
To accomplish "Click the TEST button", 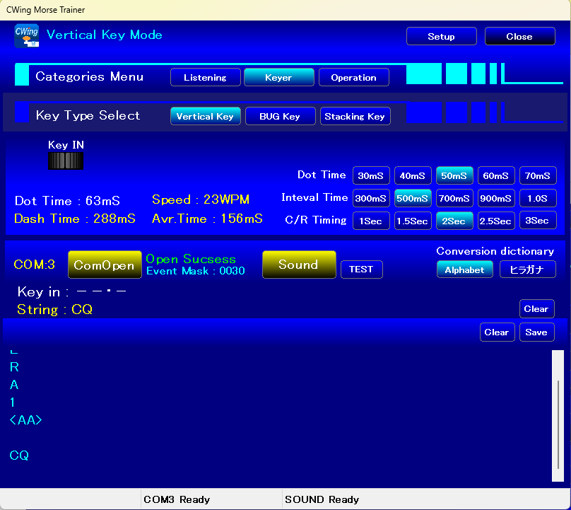I will pyautogui.click(x=361, y=270).
